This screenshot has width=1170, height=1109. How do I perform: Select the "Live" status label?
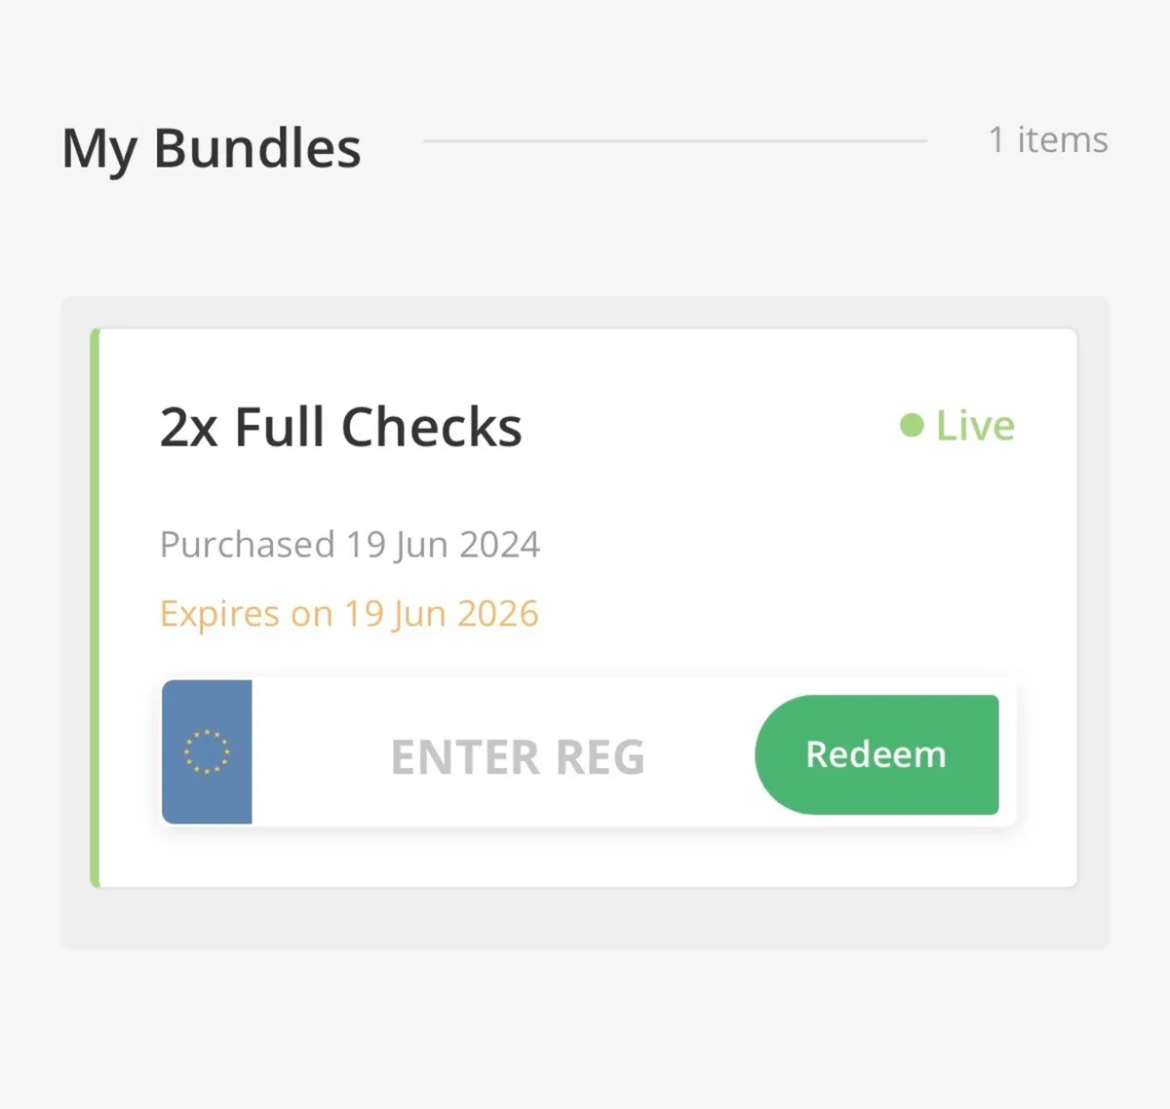pos(975,426)
